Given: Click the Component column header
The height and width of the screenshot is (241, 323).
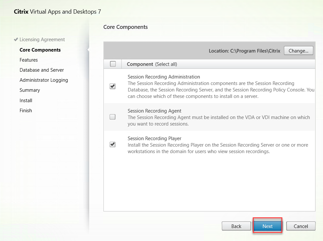Looking at the screenshot, I should click(140, 64).
